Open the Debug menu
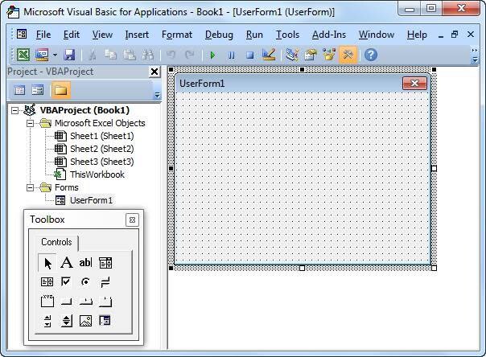The image size is (486, 357). pyautogui.click(x=219, y=35)
